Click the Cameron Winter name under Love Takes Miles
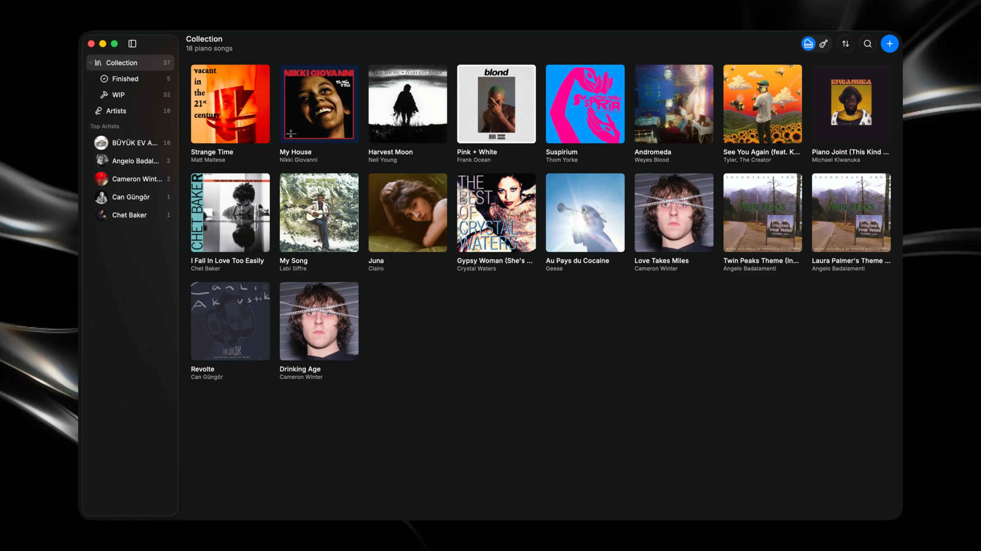The image size is (981, 551). (x=656, y=268)
